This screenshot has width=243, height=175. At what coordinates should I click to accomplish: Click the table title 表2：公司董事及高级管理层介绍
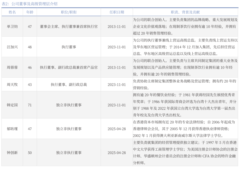pos(29,4)
